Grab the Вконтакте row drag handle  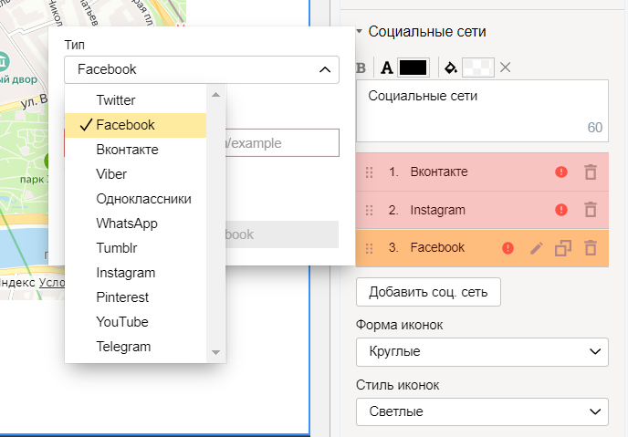tap(370, 172)
